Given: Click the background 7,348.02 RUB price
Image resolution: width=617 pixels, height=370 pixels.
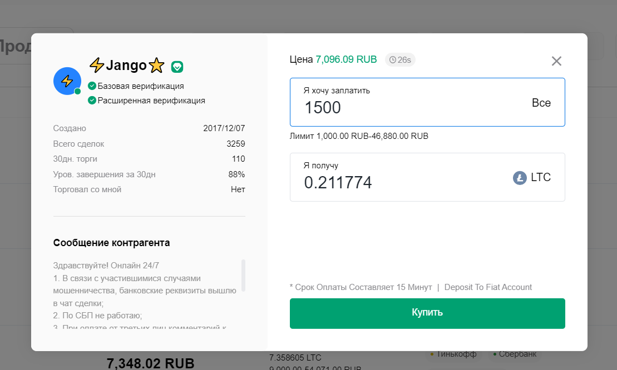Looking at the screenshot, I should [150, 363].
